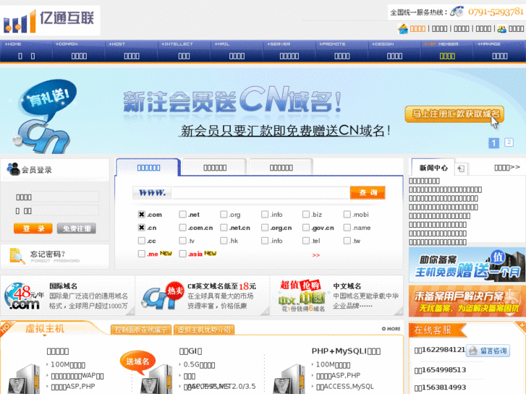
Task: Check the .org domain box
Action: tap(224, 214)
